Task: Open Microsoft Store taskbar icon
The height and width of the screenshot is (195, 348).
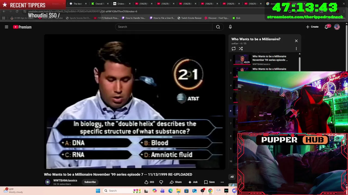Action: pyautogui.click(x=186, y=191)
